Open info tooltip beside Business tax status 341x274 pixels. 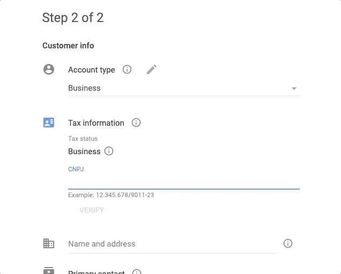(x=109, y=151)
